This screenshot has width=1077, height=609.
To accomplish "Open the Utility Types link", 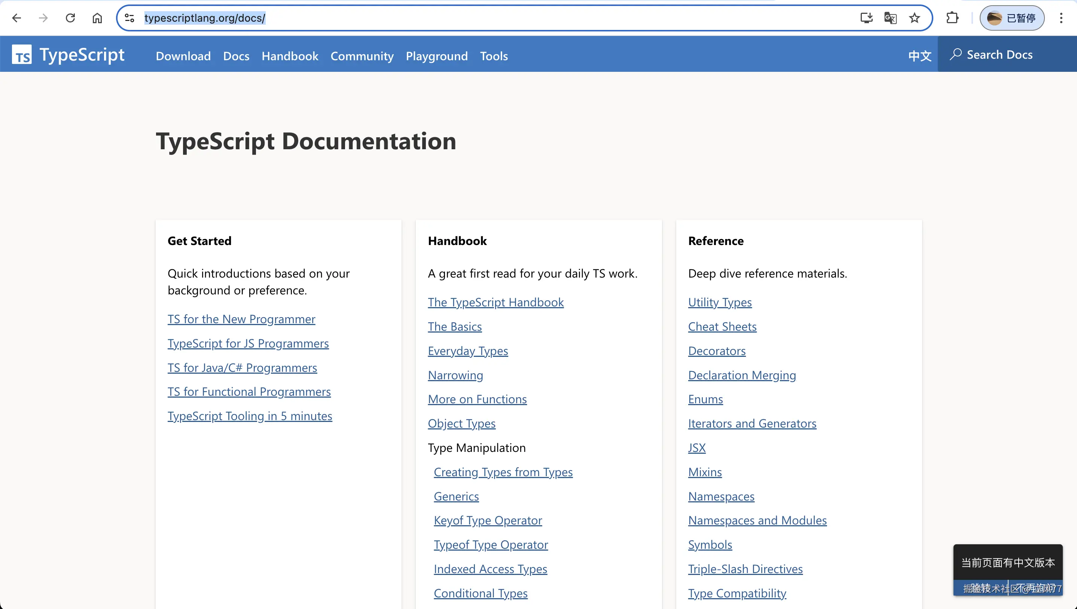I will [720, 302].
